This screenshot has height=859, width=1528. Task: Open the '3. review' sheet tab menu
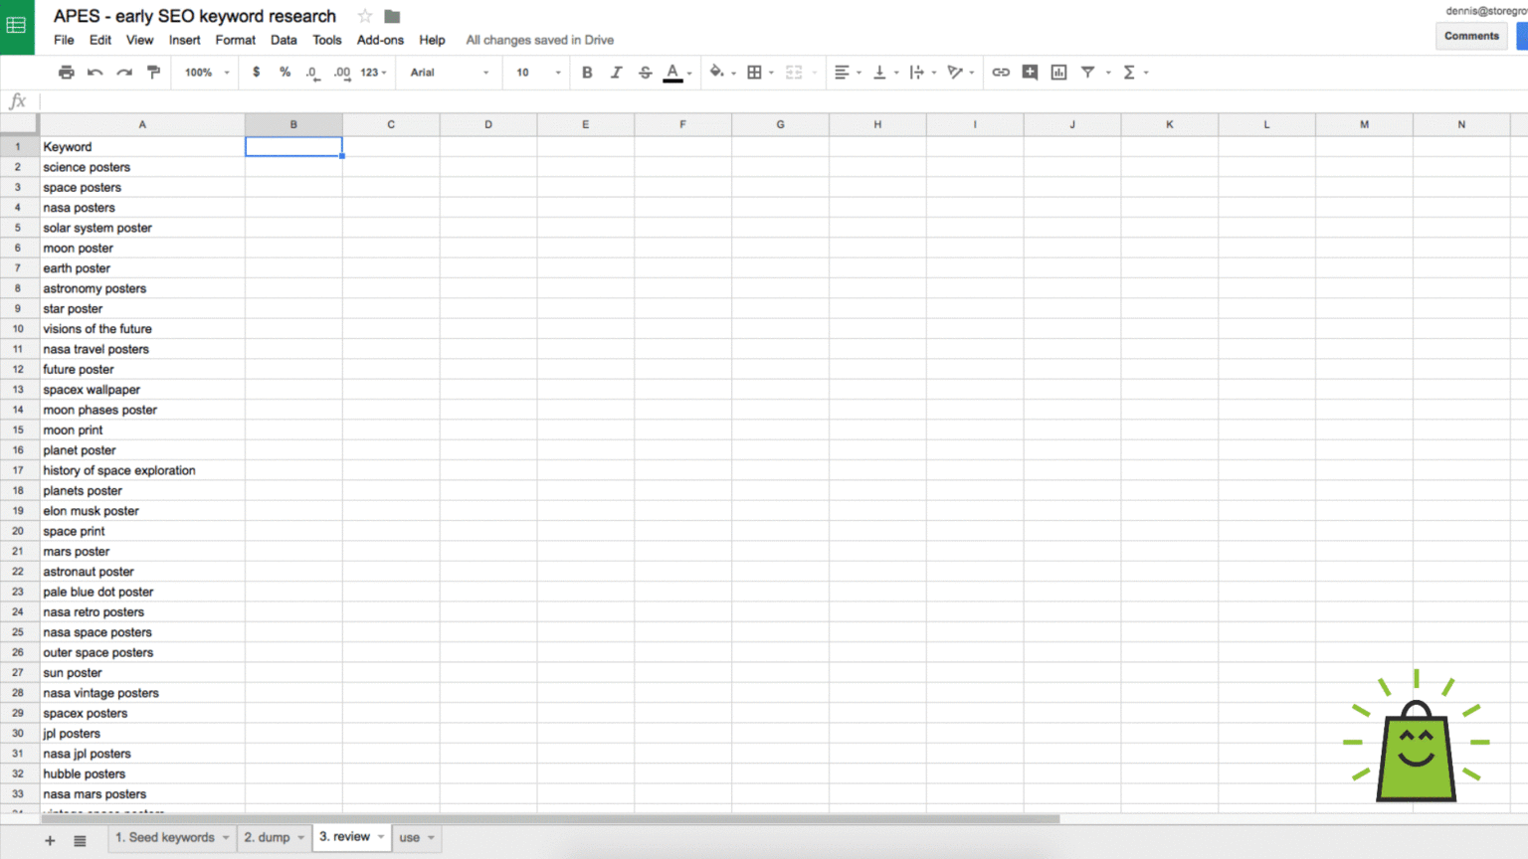coord(379,837)
